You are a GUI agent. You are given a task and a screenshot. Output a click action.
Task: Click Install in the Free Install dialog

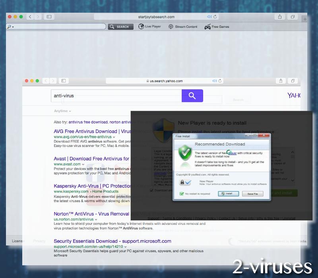click(x=228, y=194)
